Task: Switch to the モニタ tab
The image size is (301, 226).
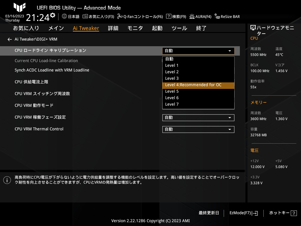Action: 135,28
